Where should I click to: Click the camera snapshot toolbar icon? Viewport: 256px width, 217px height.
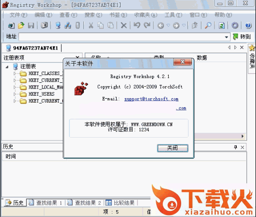pyautogui.click(x=44, y=26)
